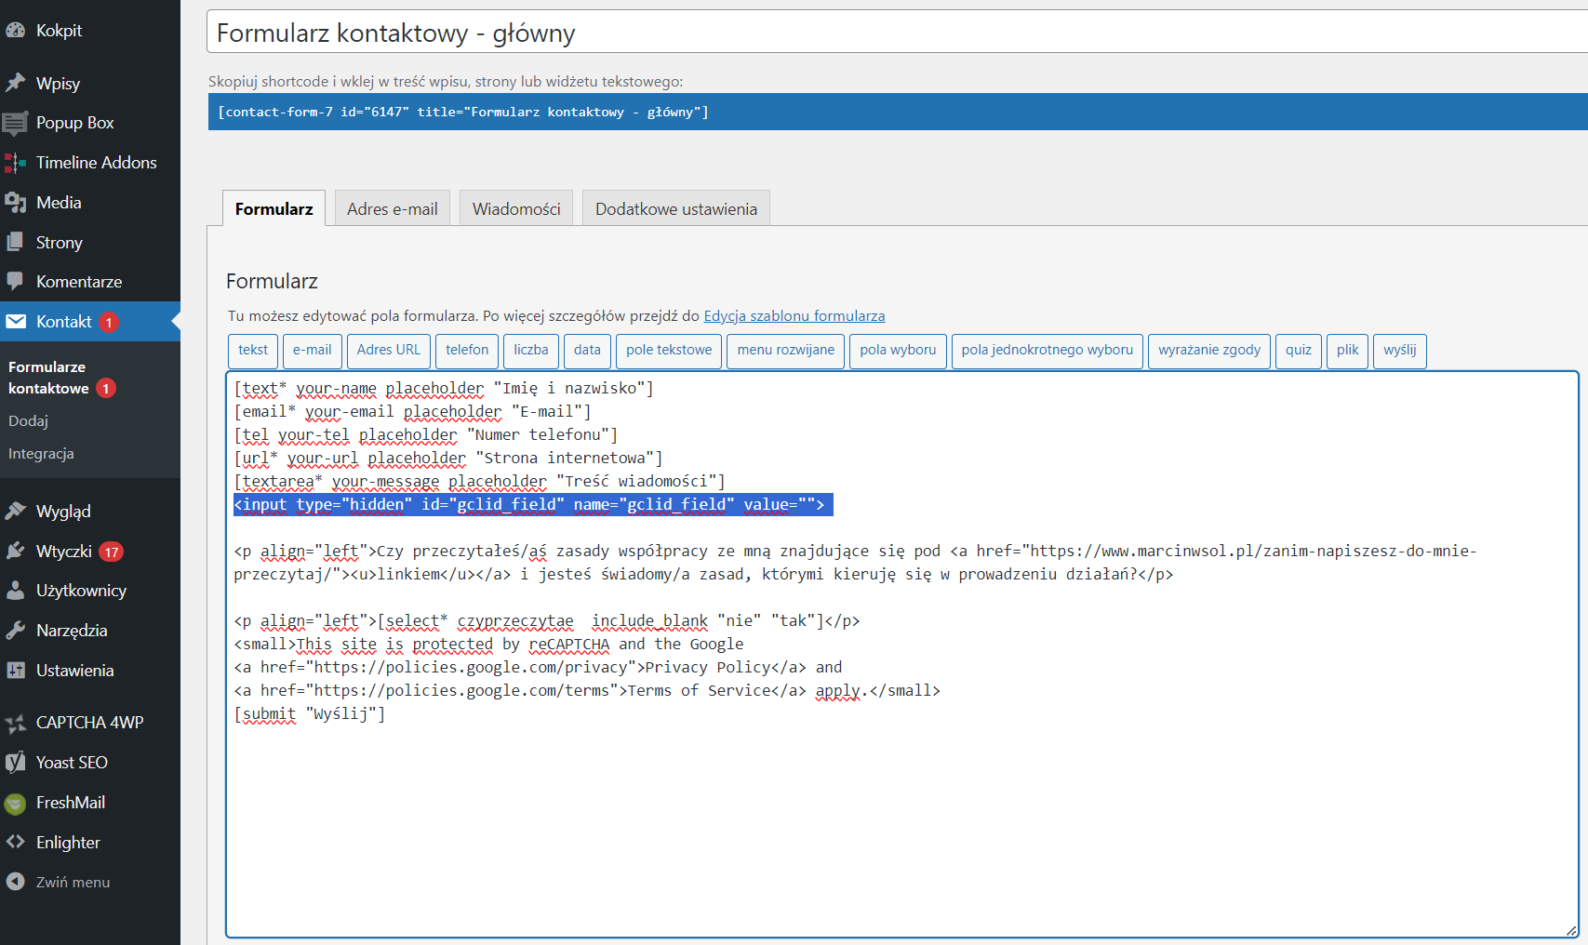Click the Kontakt notification badge

point(109,323)
